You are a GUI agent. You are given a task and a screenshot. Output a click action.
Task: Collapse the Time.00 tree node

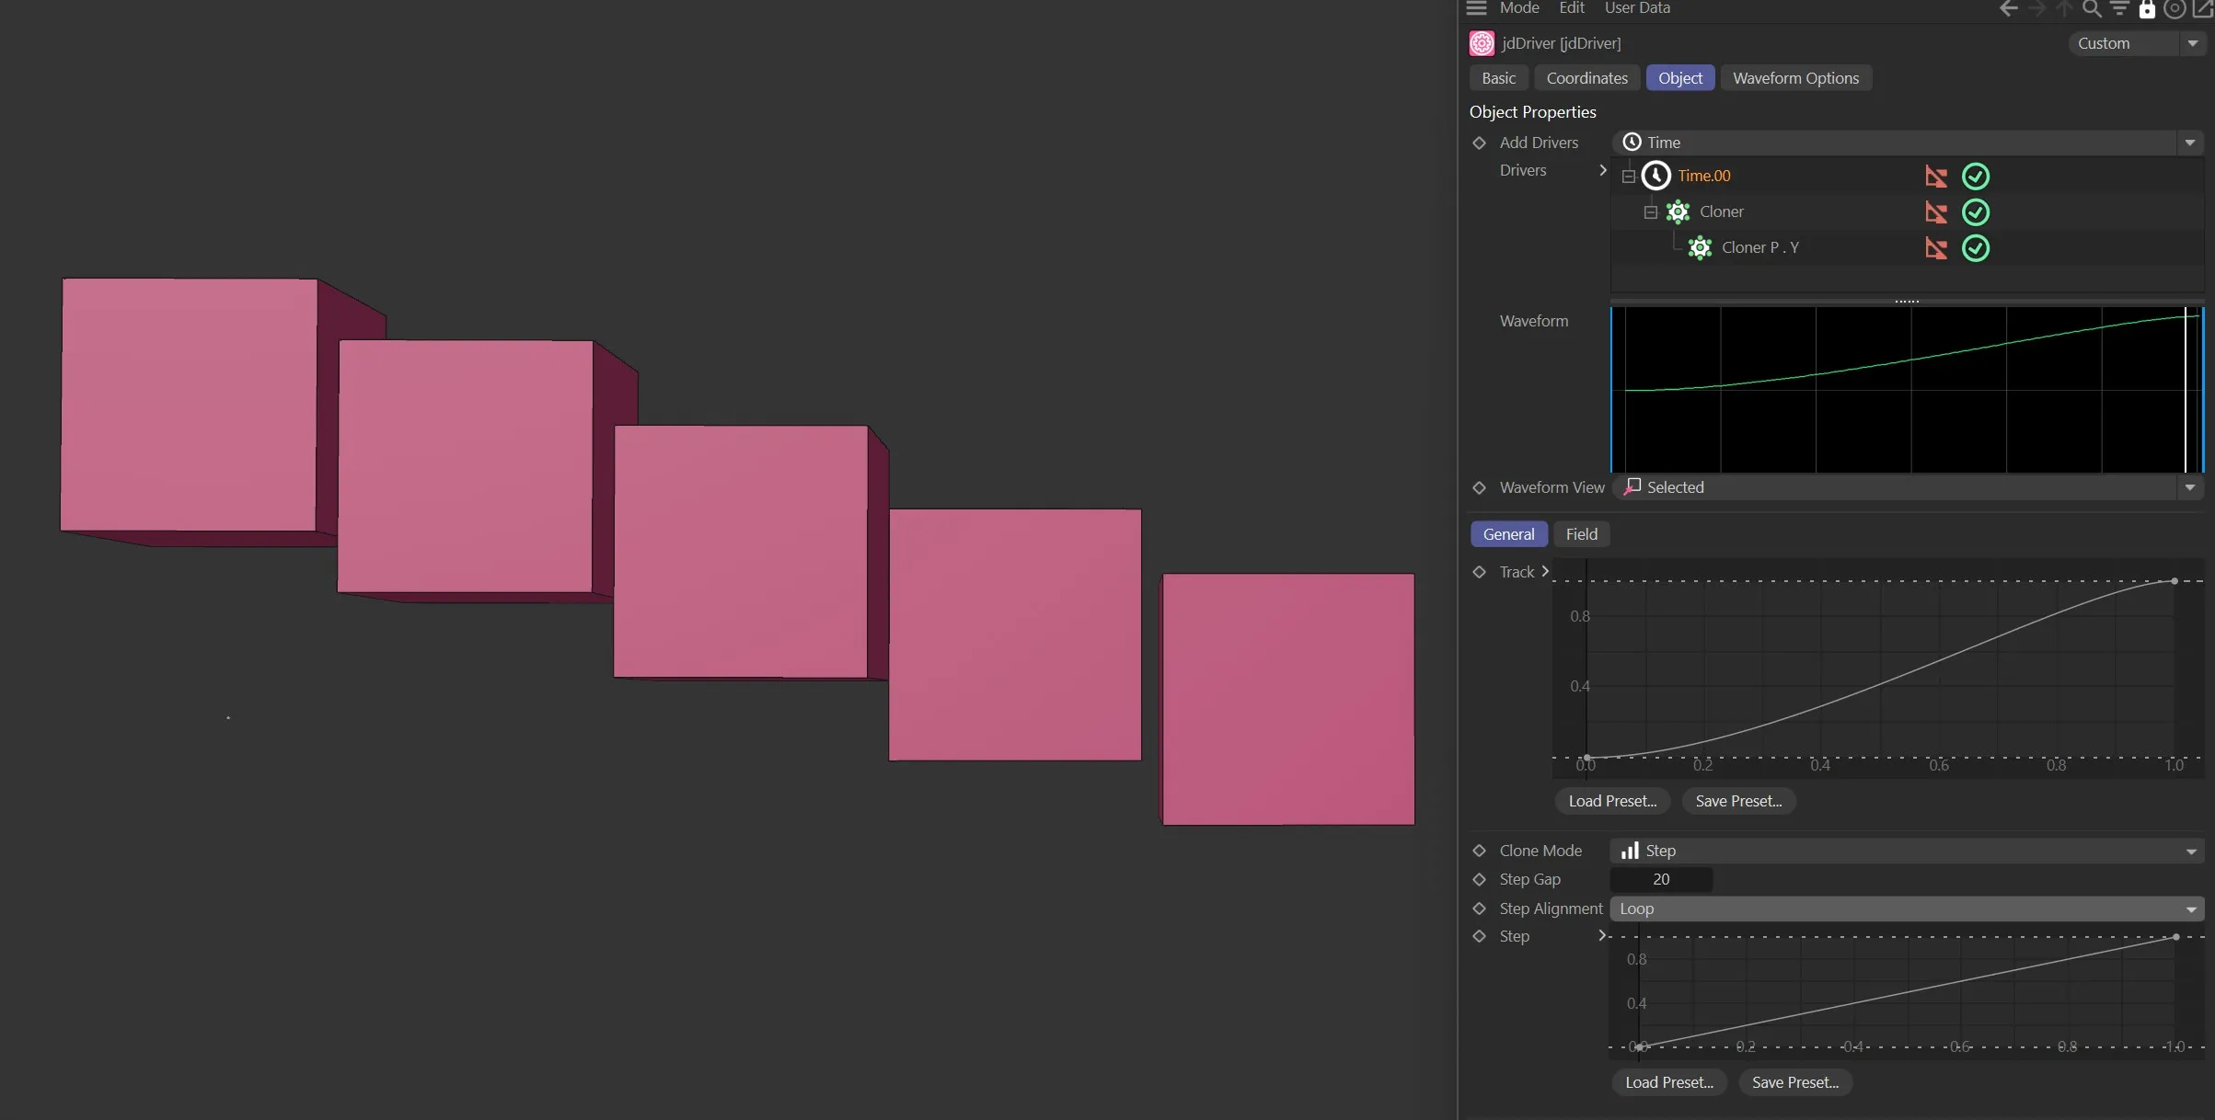[1629, 177]
